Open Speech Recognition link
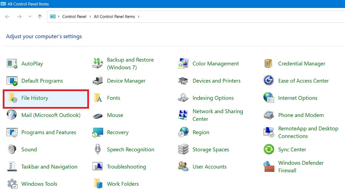The height and width of the screenshot is (195, 345). click(130, 150)
